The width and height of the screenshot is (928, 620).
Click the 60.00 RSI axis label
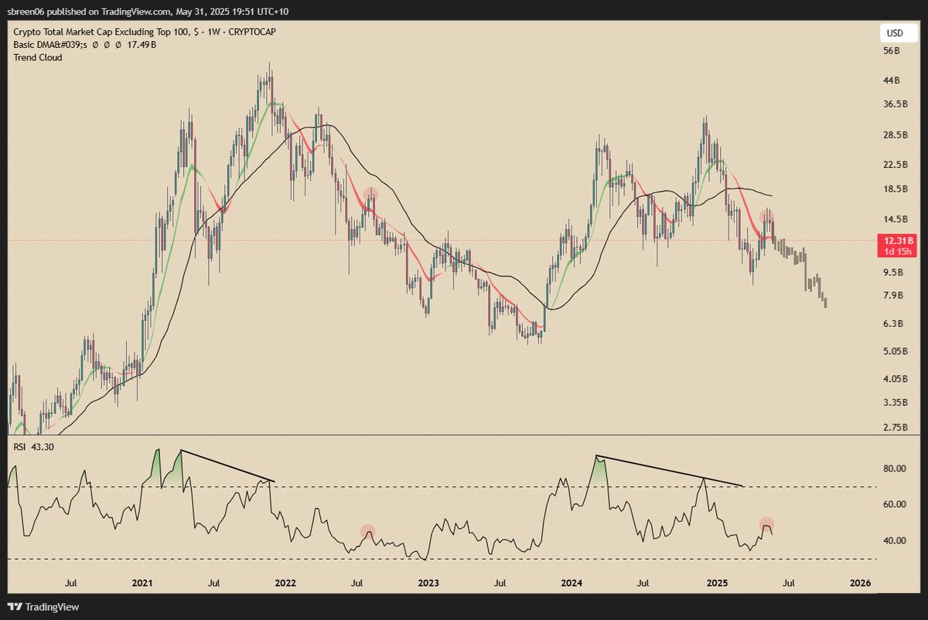(x=894, y=505)
